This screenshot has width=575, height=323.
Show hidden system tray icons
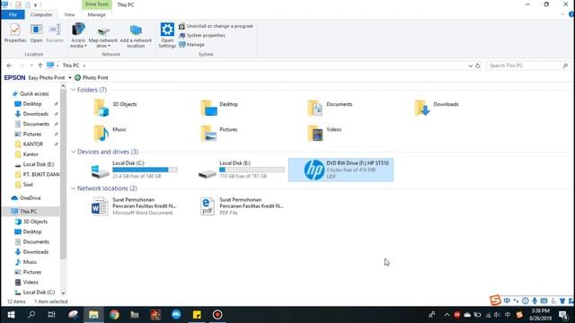coord(447,315)
